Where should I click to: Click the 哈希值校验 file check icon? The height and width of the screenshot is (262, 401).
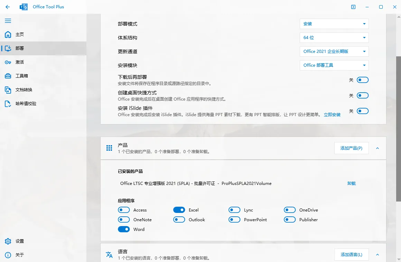[x=8, y=104]
